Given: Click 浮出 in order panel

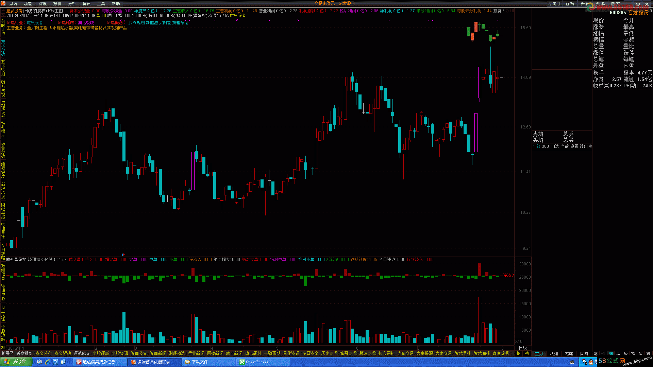Looking at the screenshot, I should coord(584,146).
